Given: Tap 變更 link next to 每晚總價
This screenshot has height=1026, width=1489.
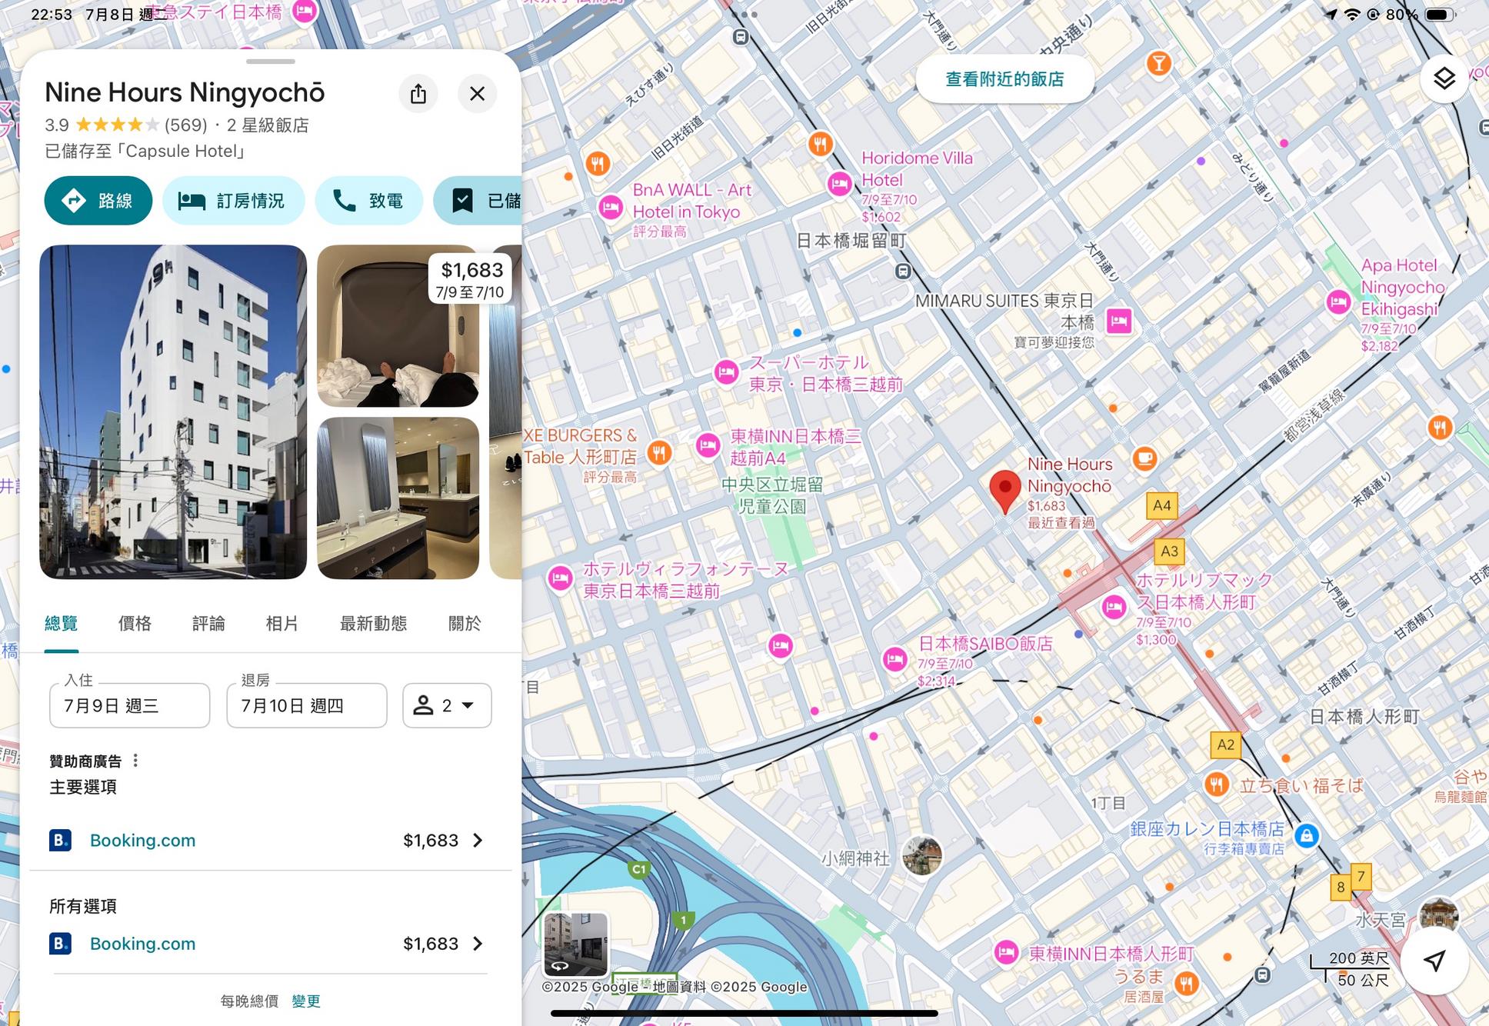Looking at the screenshot, I should click(306, 1001).
